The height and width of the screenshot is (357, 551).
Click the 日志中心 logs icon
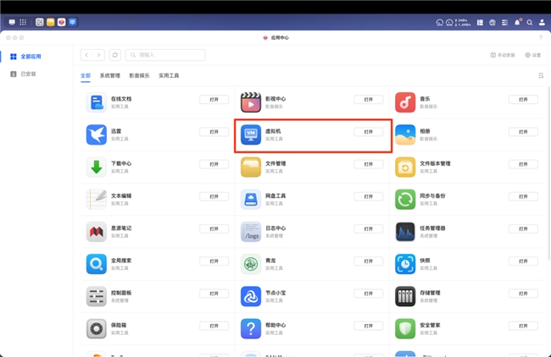[x=251, y=232]
